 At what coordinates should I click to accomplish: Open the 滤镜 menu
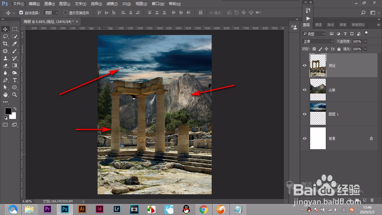(x=112, y=4)
